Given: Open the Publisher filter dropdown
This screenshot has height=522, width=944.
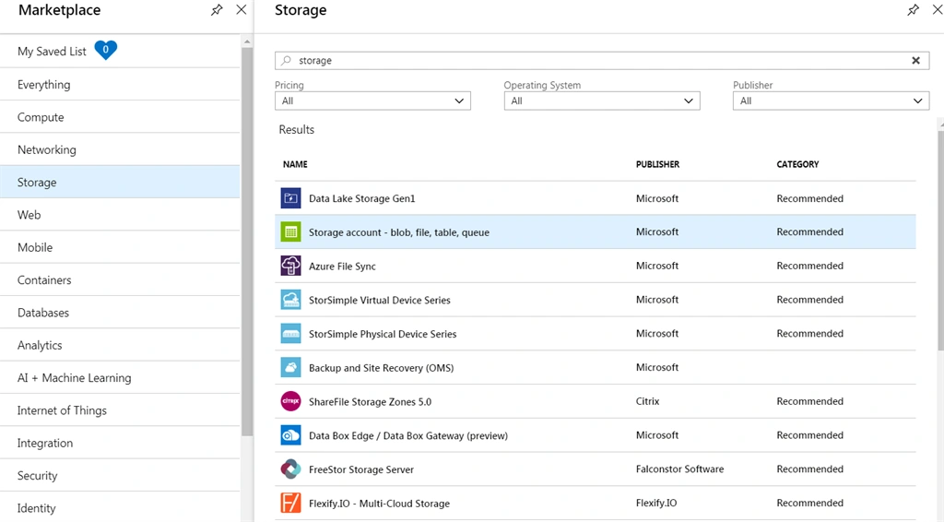Looking at the screenshot, I should click(x=831, y=101).
